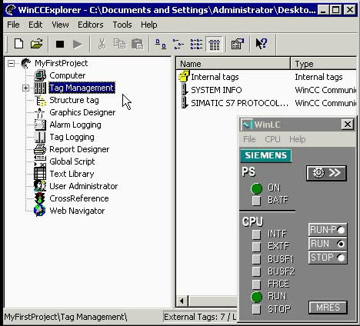360x326 pixels.
Task: Select the SYSTEM INFO channel row
Action: pos(267,90)
